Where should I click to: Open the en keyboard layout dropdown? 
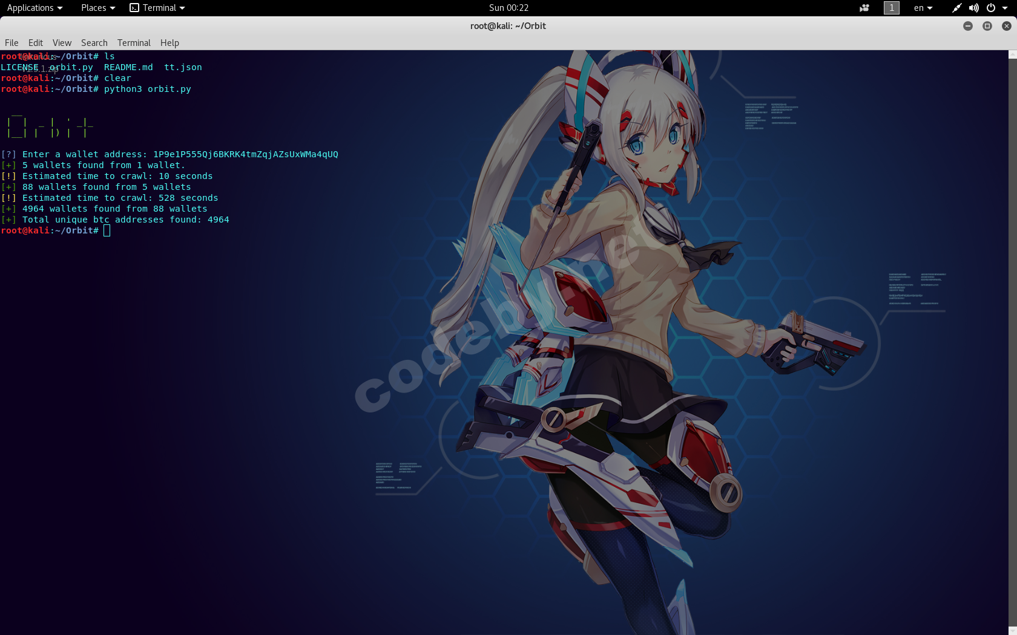[x=923, y=8]
